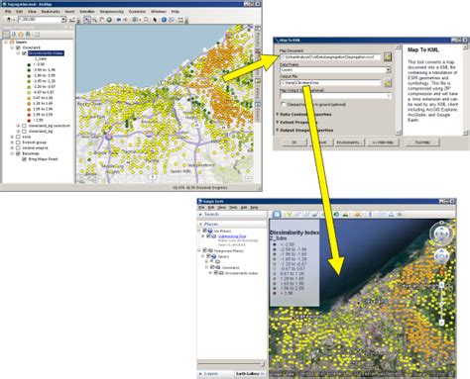Image resolution: width=470 pixels, height=379 pixels.
Task: Browse for Output File in Map To KML
Action: (x=388, y=82)
